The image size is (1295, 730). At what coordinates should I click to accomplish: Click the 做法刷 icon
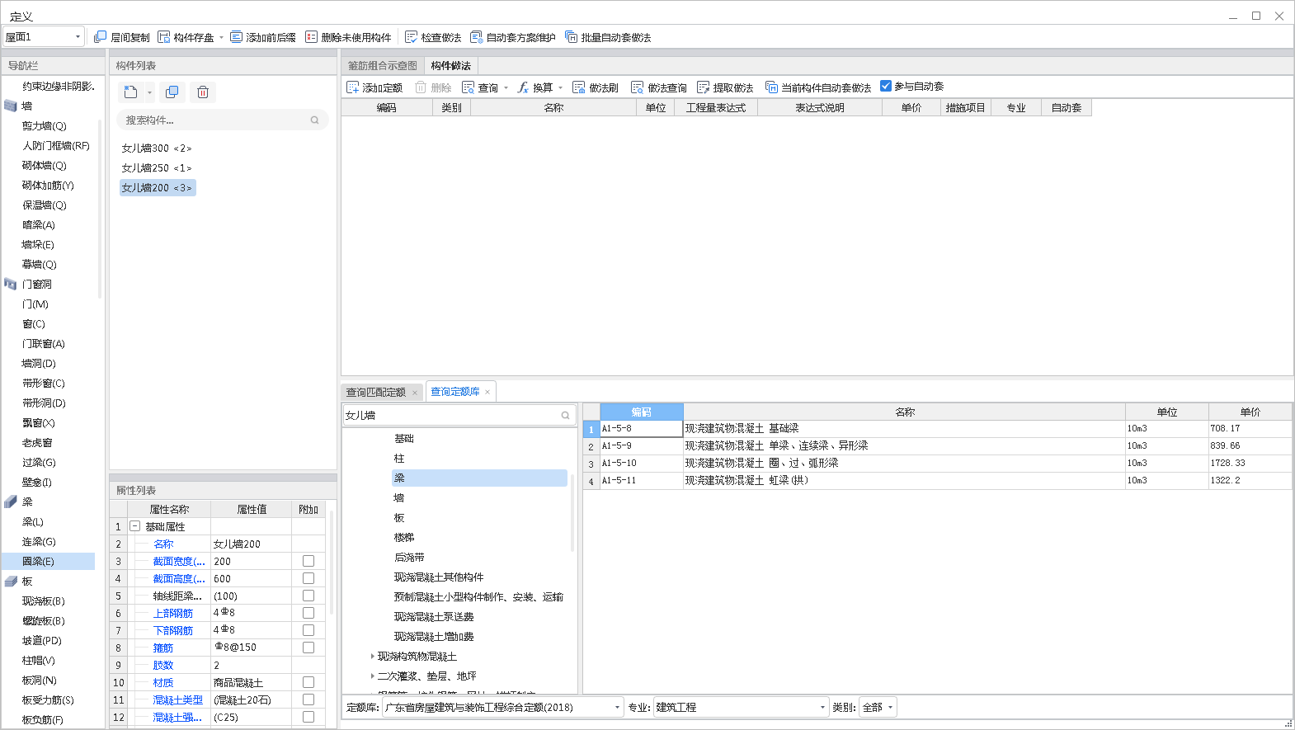(579, 87)
